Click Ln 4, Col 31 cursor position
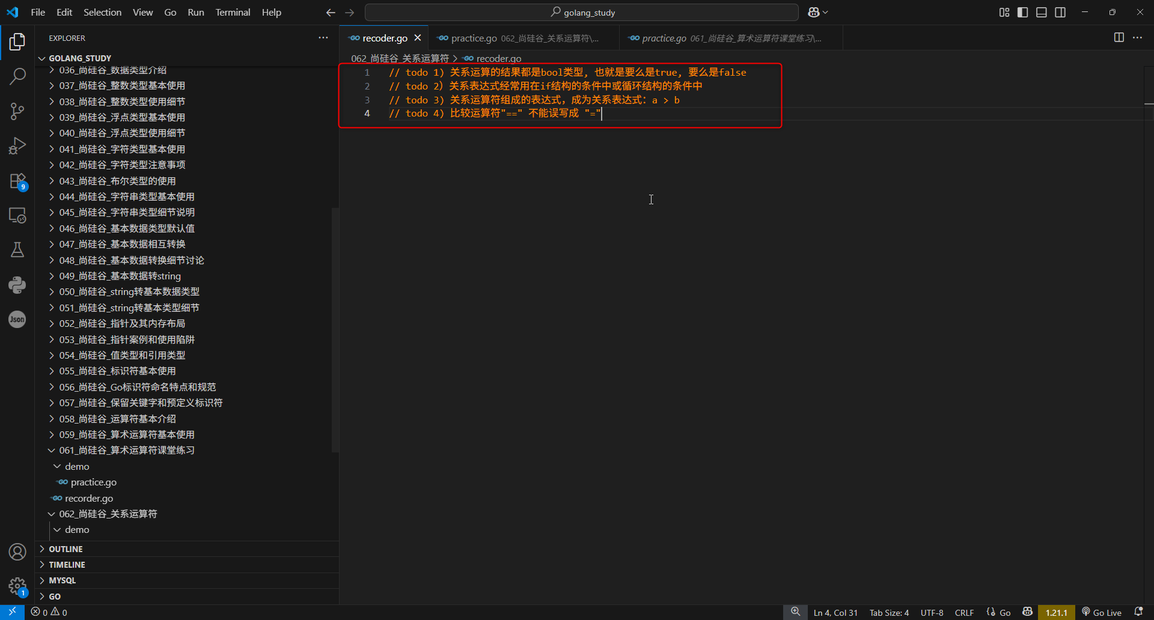Image resolution: width=1154 pixels, height=620 pixels. coord(835,612)
